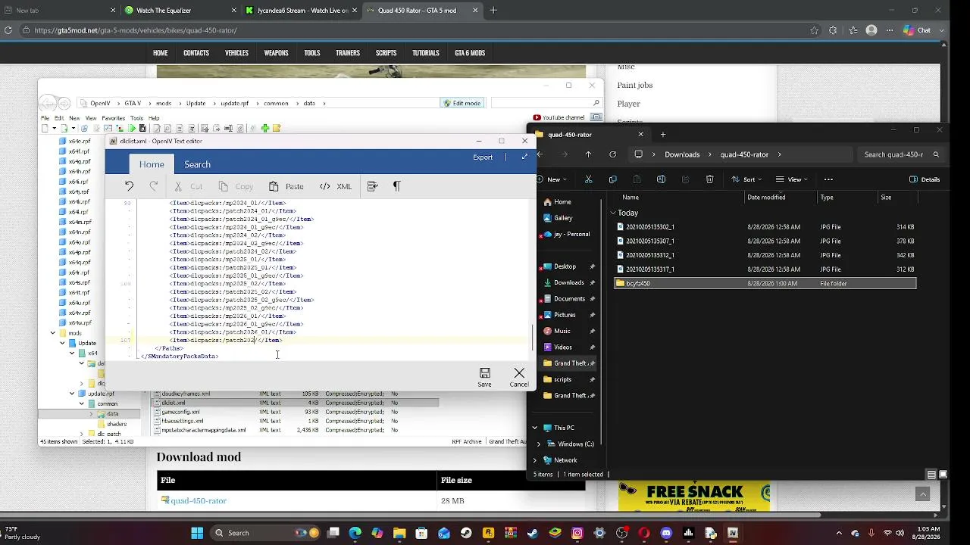970x545 pixels.
Task: Open the SCRIPTS menu on the gta5mod website
Action: 386,53
